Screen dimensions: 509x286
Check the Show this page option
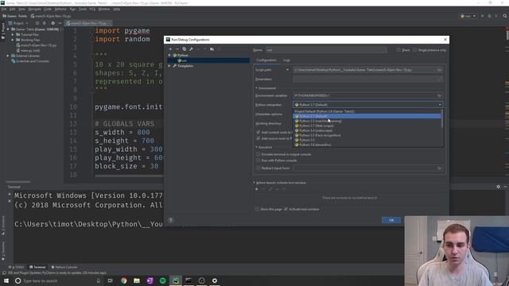tap(257, 209)
